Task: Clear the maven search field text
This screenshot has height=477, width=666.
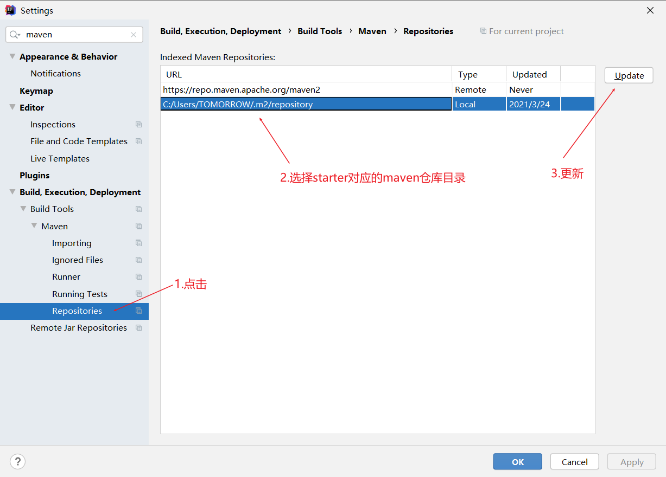Action: click(134, 35)
